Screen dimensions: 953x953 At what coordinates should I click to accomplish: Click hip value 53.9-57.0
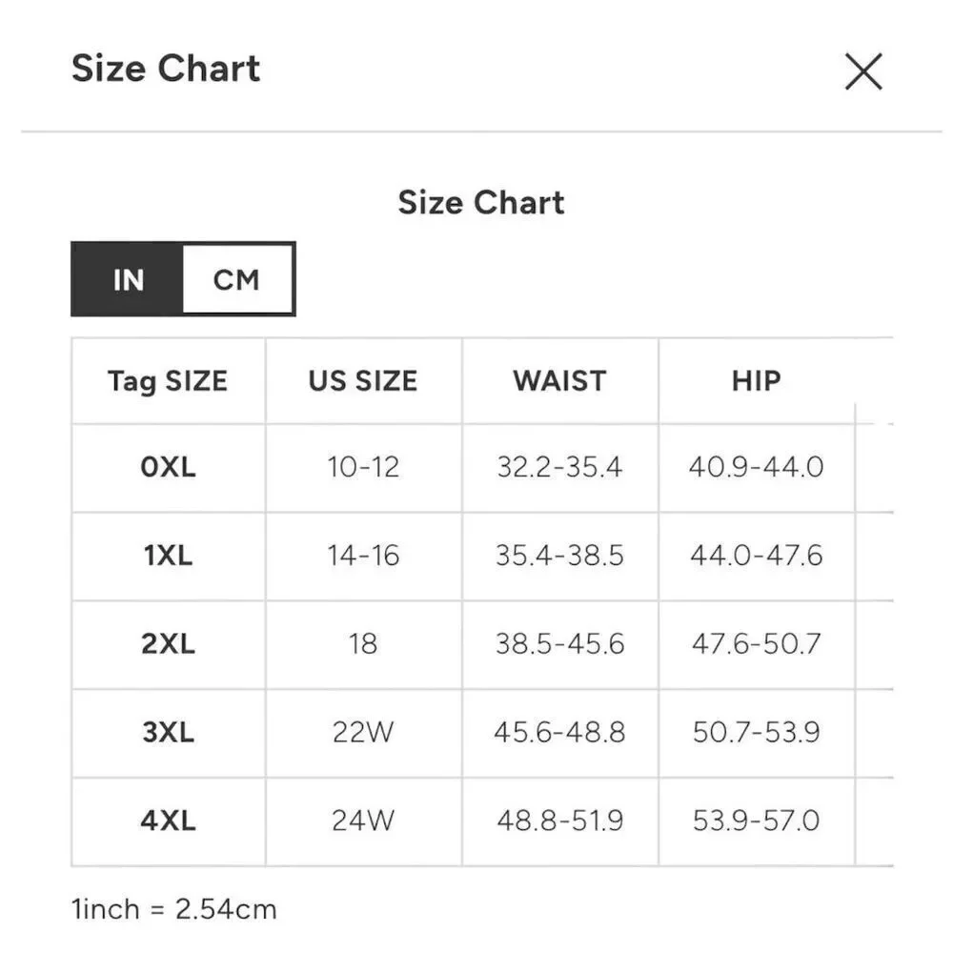[756, 821]
